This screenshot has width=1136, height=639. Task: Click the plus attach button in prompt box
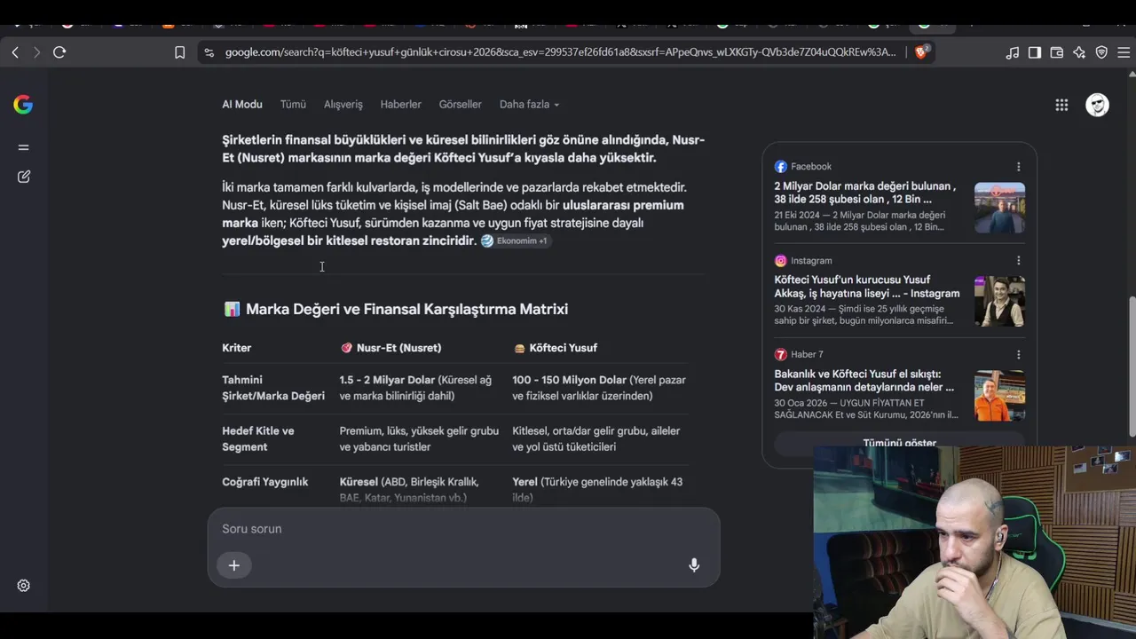tap(234, 565)
